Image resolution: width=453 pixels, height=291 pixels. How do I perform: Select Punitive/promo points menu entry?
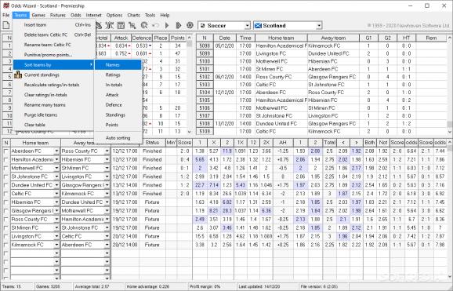coord(54,55)
